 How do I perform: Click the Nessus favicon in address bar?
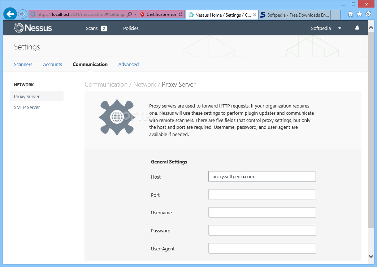(33, 14)
